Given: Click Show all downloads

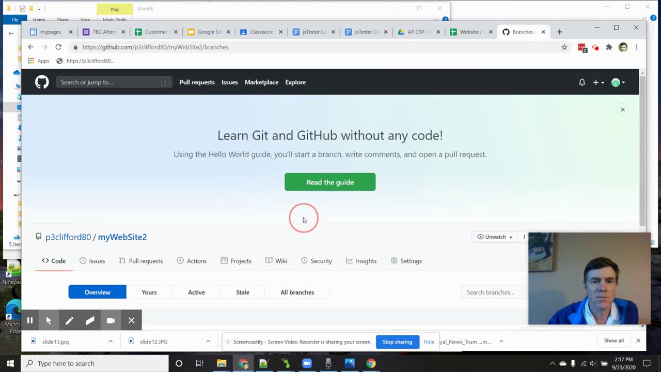Looking at the screenshot, I should pyautogui.click(x=614, y=341).
